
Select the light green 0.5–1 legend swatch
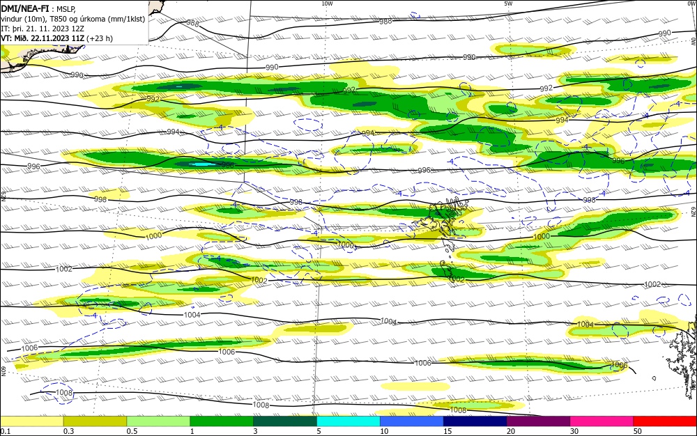pyautogui.click(x=158, y=421)
